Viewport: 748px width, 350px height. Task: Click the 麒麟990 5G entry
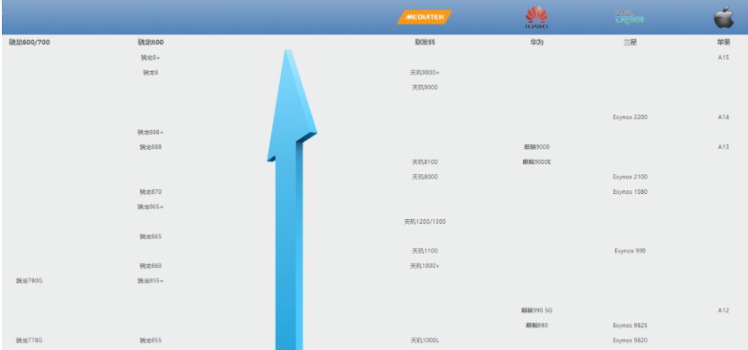[x=537, y=310]
